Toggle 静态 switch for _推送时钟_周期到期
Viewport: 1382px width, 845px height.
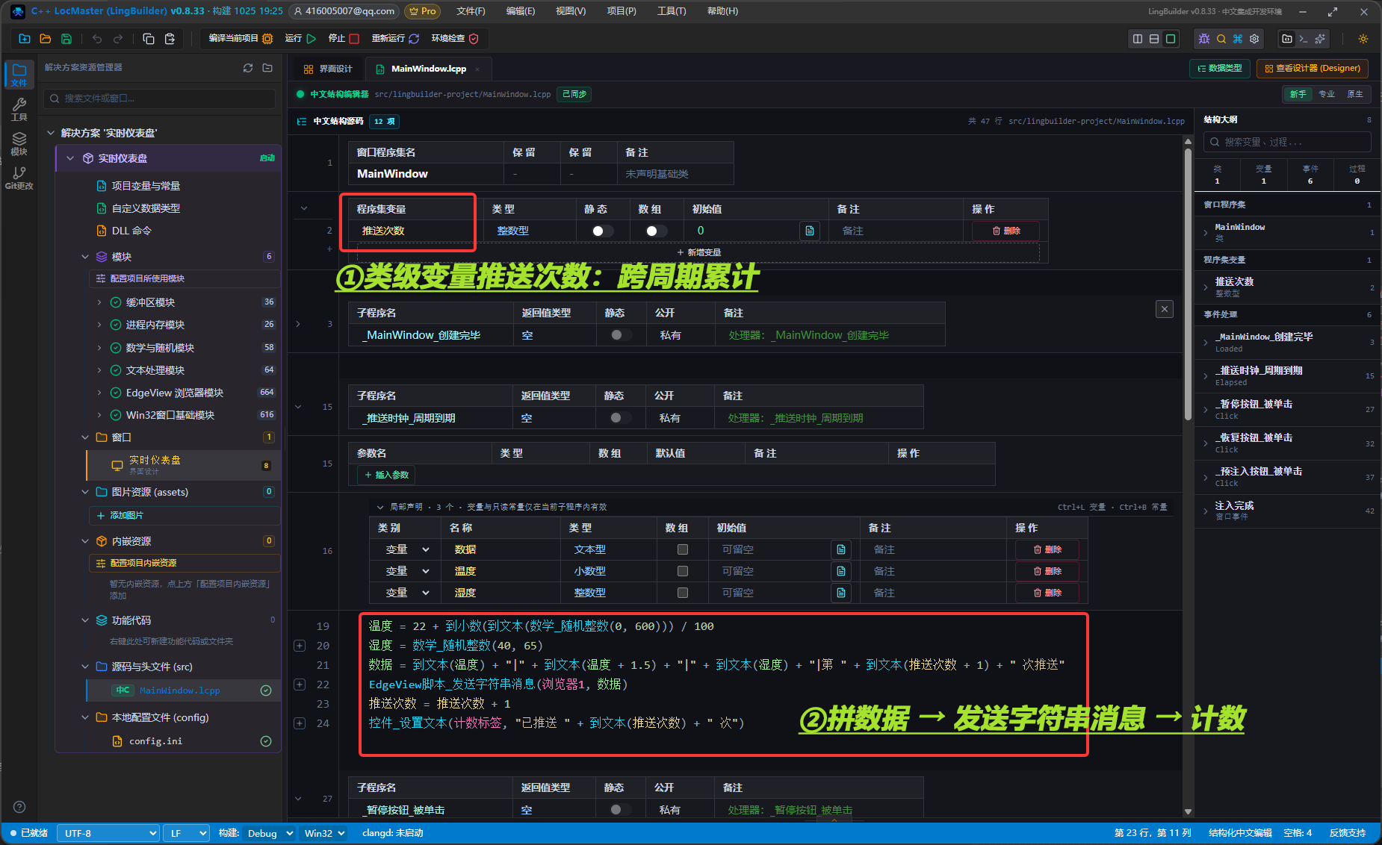(620, 418)
